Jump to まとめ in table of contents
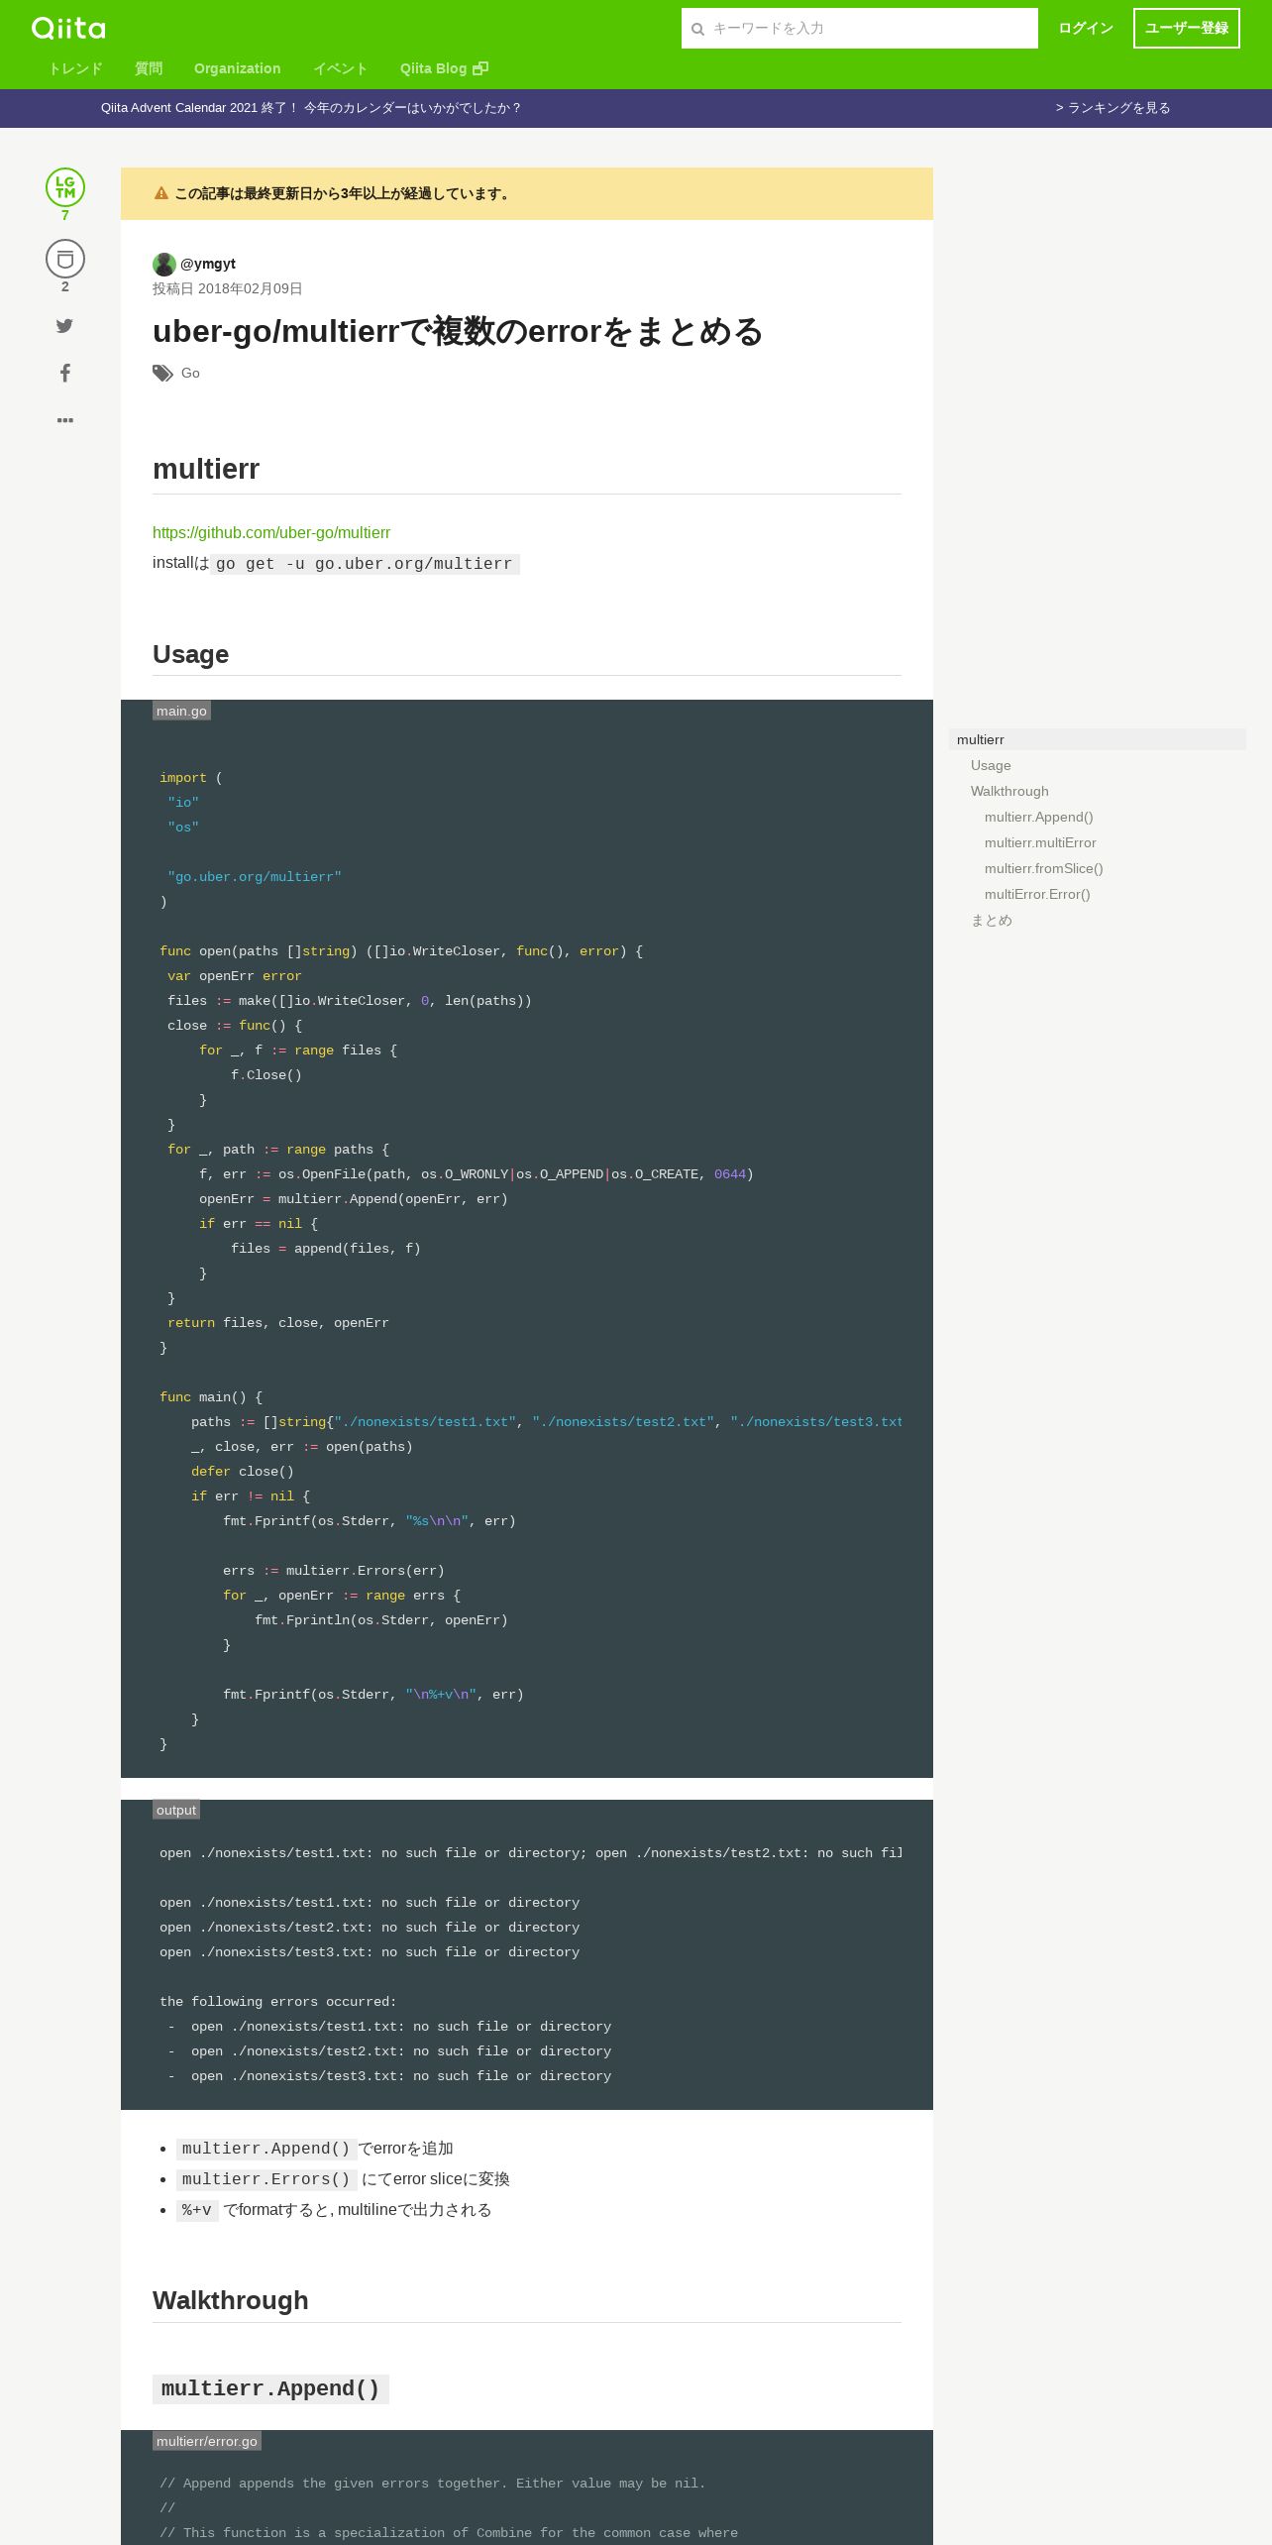Viewport: 1272px width, 2545px height. tap(992, 920)
